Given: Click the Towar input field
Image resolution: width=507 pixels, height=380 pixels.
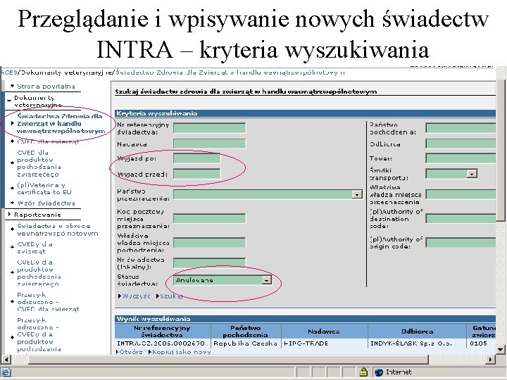Looking at the screenshot, I should click(461, 158).
